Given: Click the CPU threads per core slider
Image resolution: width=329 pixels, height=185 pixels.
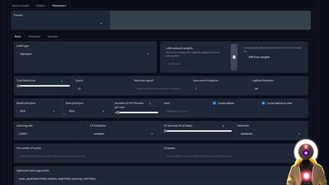Looking at the screenshot, I should click(x=136, y=113).
